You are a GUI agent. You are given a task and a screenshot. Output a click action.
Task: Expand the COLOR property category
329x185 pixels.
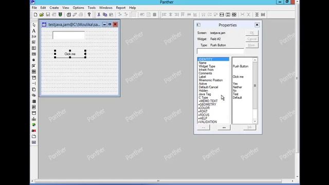coord(204,108)
